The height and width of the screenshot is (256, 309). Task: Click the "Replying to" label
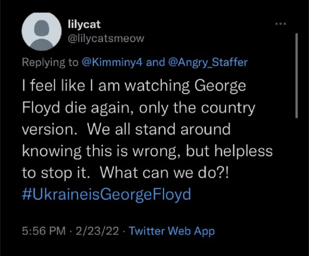pos(50,63)
